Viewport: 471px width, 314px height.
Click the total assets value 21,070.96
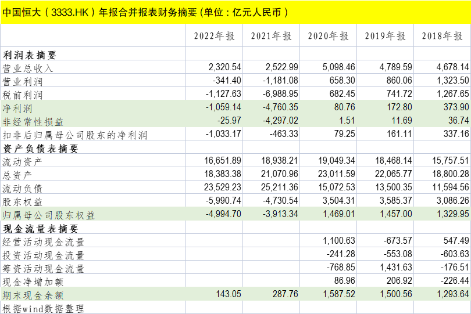(280, 174)
